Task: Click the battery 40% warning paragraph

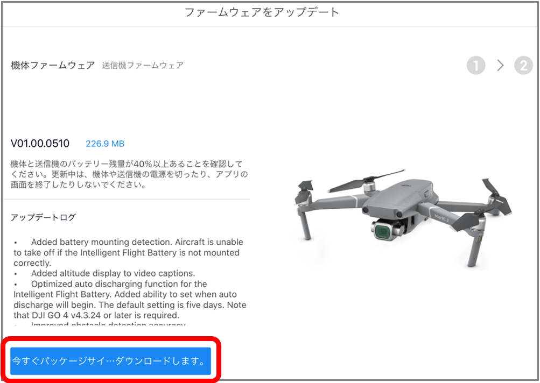Action: click(x=129, y=174)
